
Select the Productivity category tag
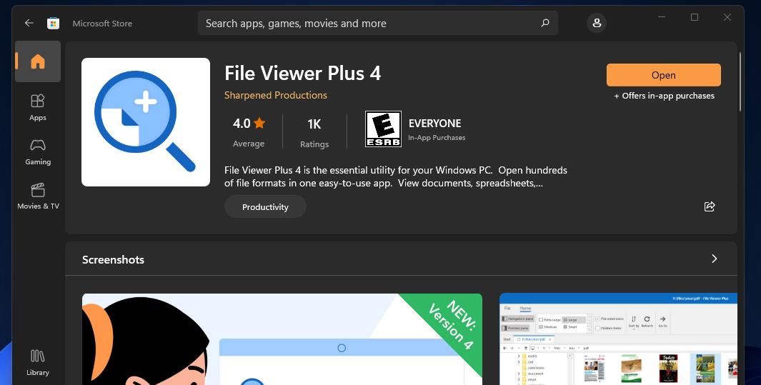click(265, 207)
